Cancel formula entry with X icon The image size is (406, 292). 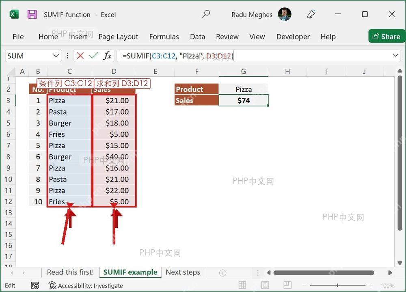[80, 56]
